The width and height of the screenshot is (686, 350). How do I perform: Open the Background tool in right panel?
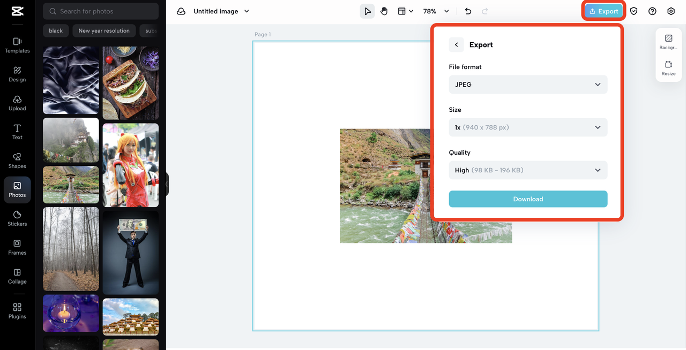(x=668, y=42)
